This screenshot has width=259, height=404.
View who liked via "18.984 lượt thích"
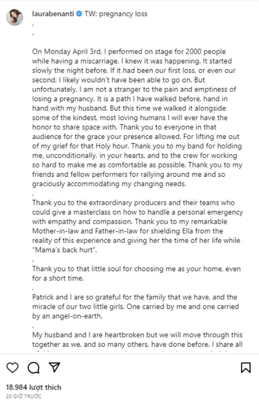33,387
